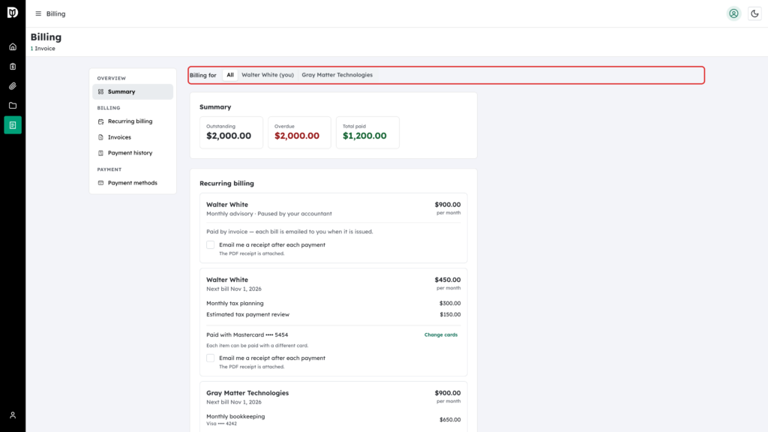The height and width of the screenshot is (432, 768).
Task: Open Summary in the overview menu
Action: tap(133, 91)
